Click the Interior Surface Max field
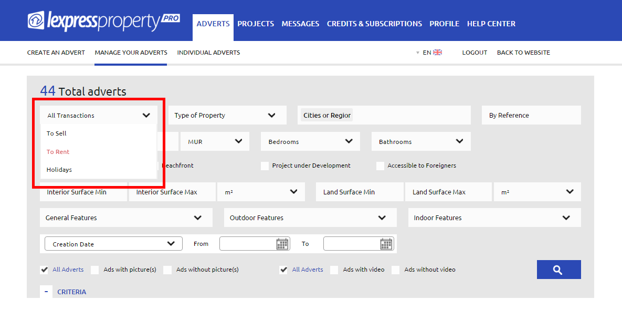This screenshot has height=310, width=622. [x=172, y=192]
